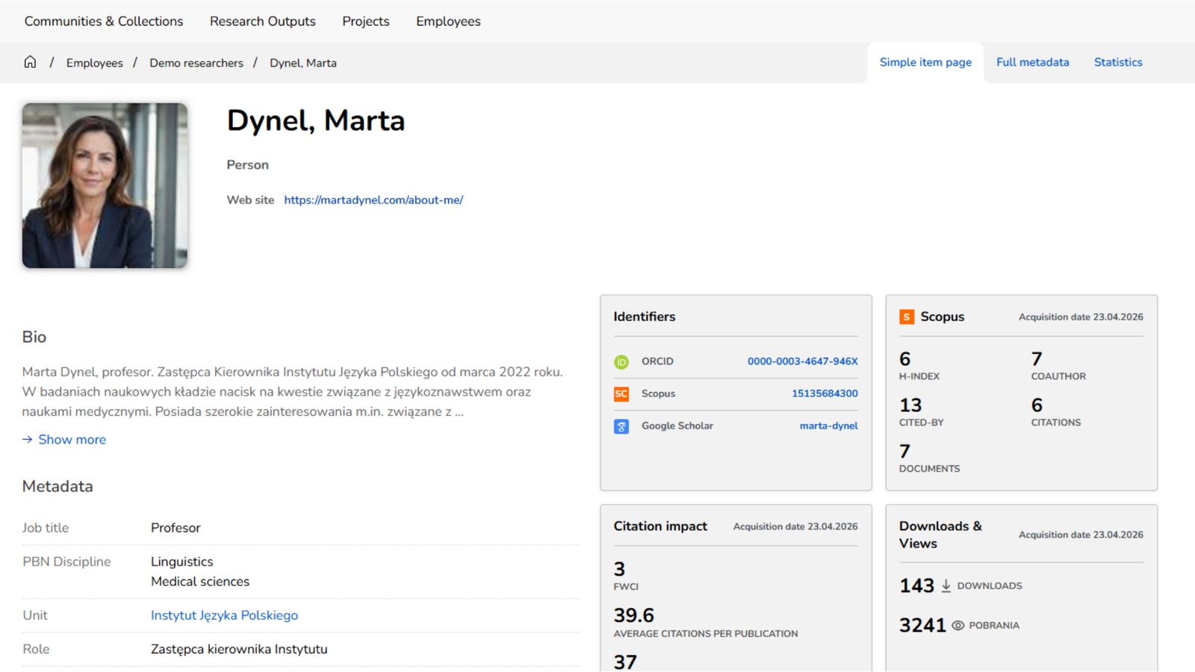Go to Employees breadcrumb link
Screen dimensions: 1195x672
(x=95, y=63)
